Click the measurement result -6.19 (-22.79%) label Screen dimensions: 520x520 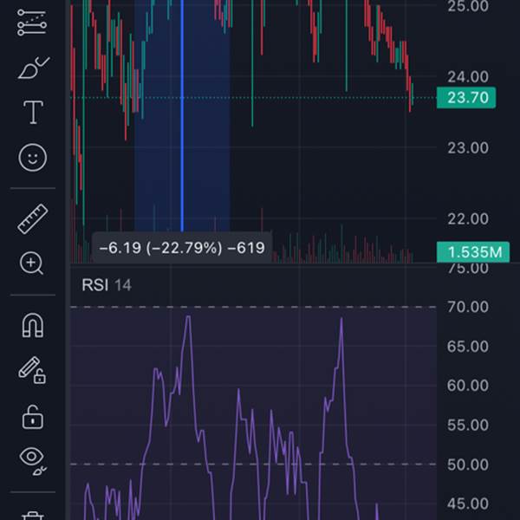[181, 248]
